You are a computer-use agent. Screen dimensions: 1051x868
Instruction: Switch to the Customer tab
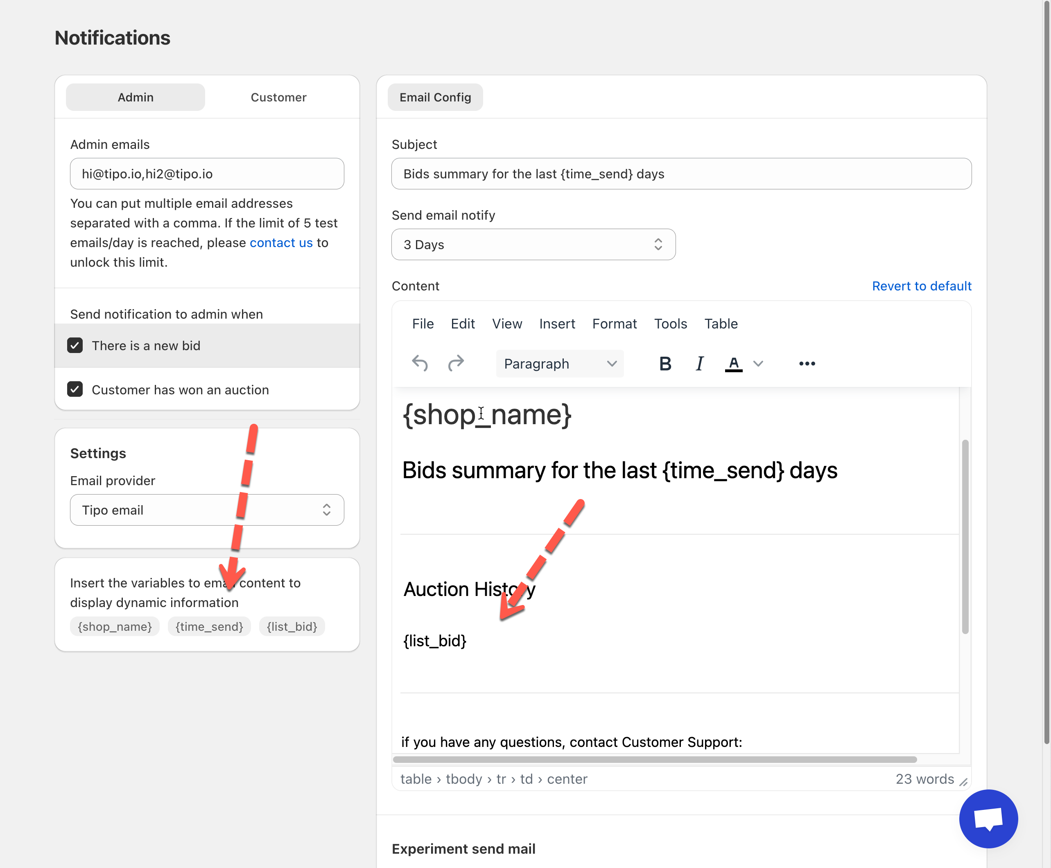click(x=278, y=97)
